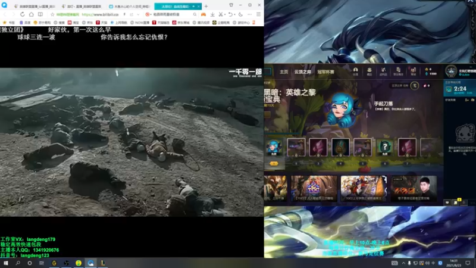This screenshot has height=268, width=476.
Task: Toggle browser night mode moon icon
Action: [x=240, y=14]
